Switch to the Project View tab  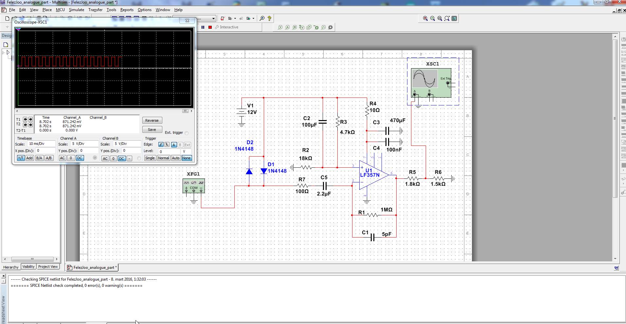48,267
